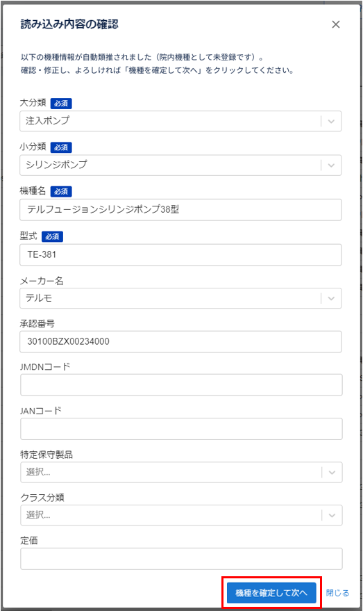
Task: Select the テルモ maker combo box
Action: [x=180, y=298]
